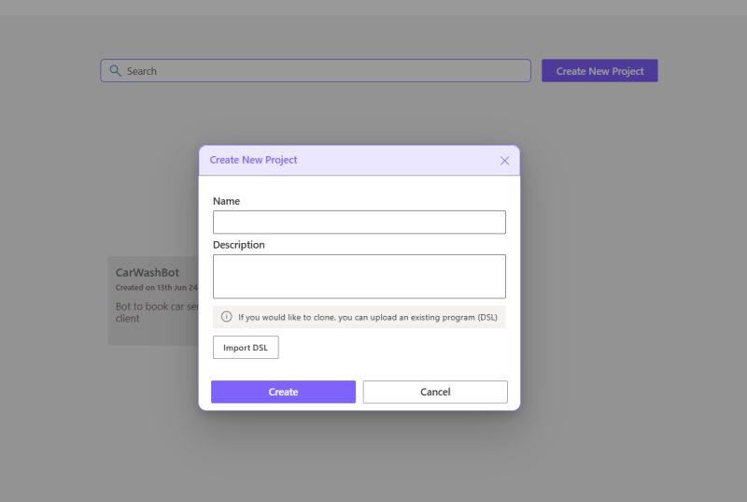The height and width of the screenshot is (502, 747).
Task: Click the background Search field
Action: (316, 70)
